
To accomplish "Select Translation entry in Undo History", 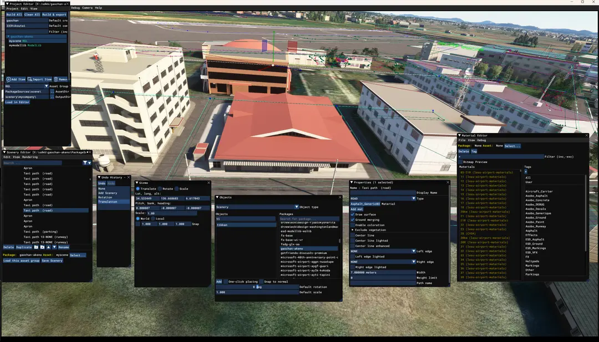I will point(114,202).
